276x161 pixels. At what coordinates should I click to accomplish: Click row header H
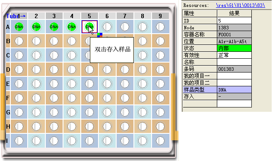click(8, 126)
